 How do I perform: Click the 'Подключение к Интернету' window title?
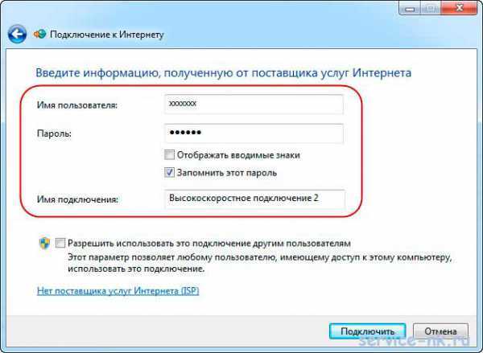point(107,35)
